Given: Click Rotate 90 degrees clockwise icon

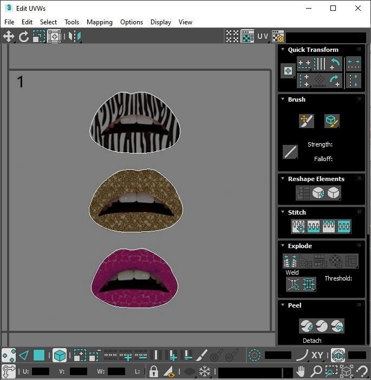Looking at the screenshot, I should pyautogui.click(x=335, y=81).
